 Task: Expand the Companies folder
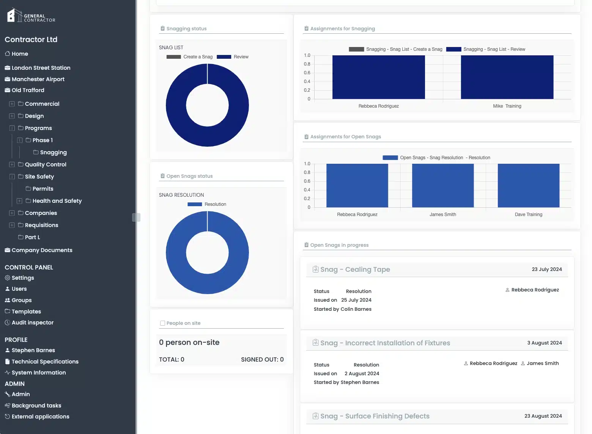pyautogui.click(x=12, y=213)
